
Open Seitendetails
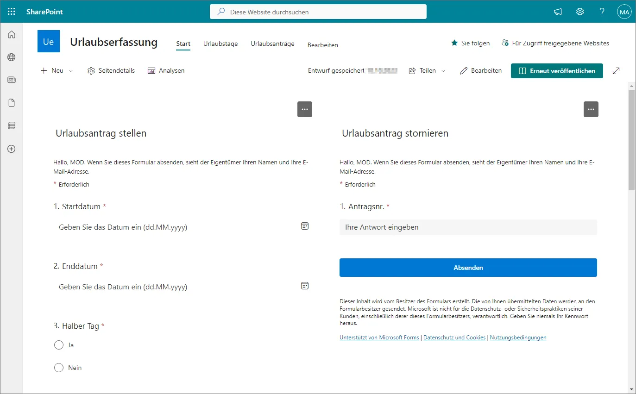pos(111,71)
